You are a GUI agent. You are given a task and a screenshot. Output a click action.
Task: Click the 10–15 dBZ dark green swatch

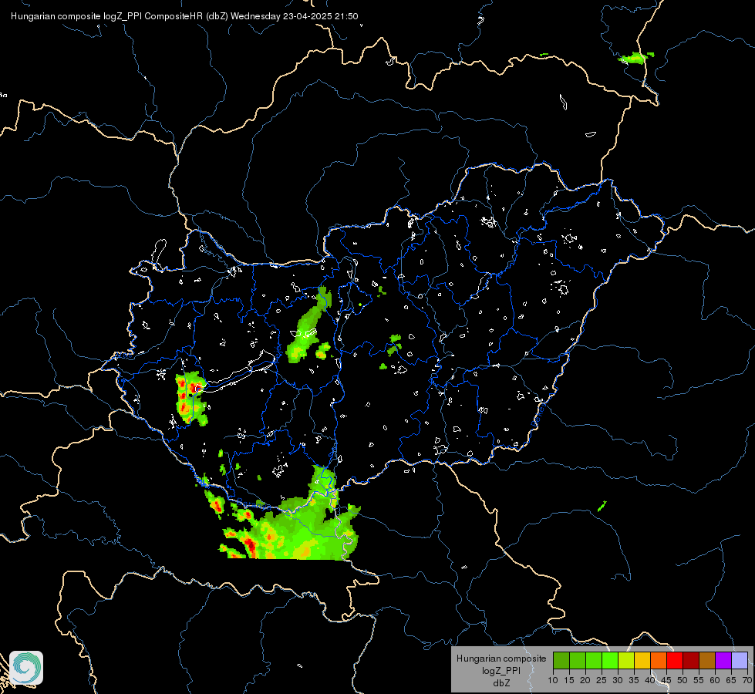pyautogui.click(x=561, y=660)
